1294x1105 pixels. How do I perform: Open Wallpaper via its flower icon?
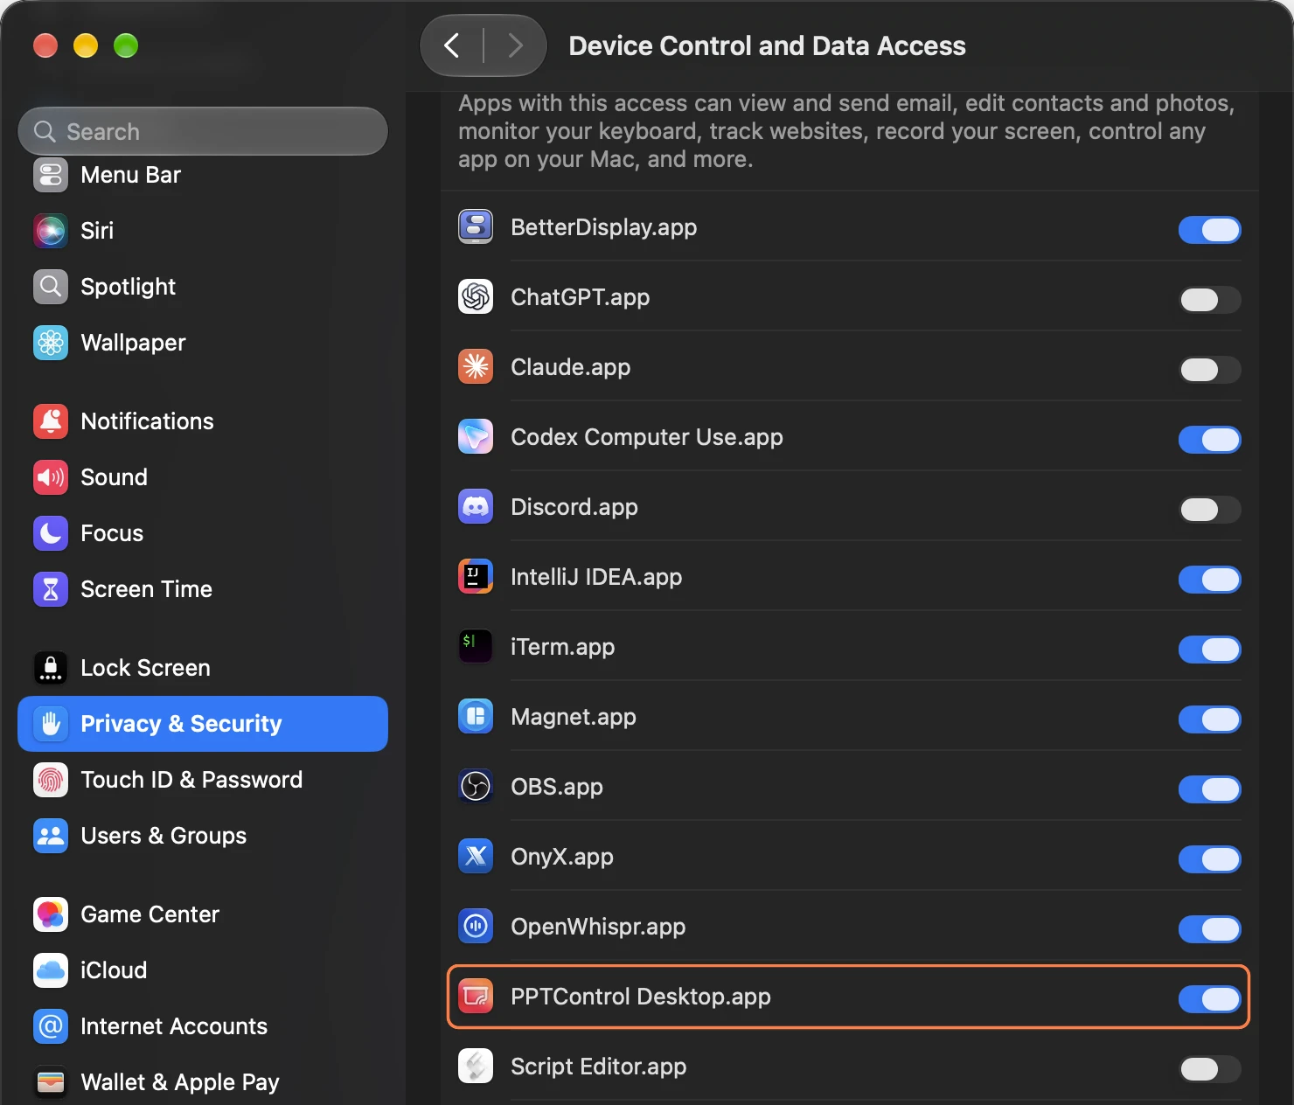coord(51,343)
